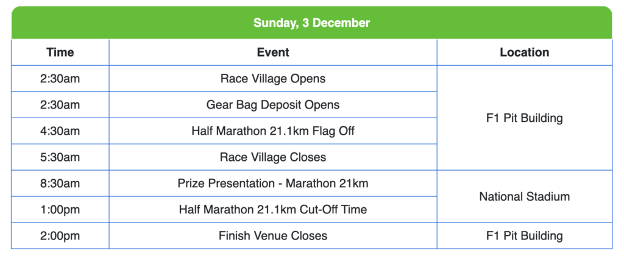Viewport: 624px width, 256px height.
Task: Click the "Race Village Opens" event cell
Action: tap(273, 79)
